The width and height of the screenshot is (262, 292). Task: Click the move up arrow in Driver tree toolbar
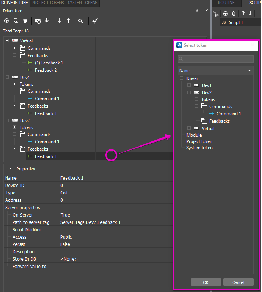(x=69, y=21)
